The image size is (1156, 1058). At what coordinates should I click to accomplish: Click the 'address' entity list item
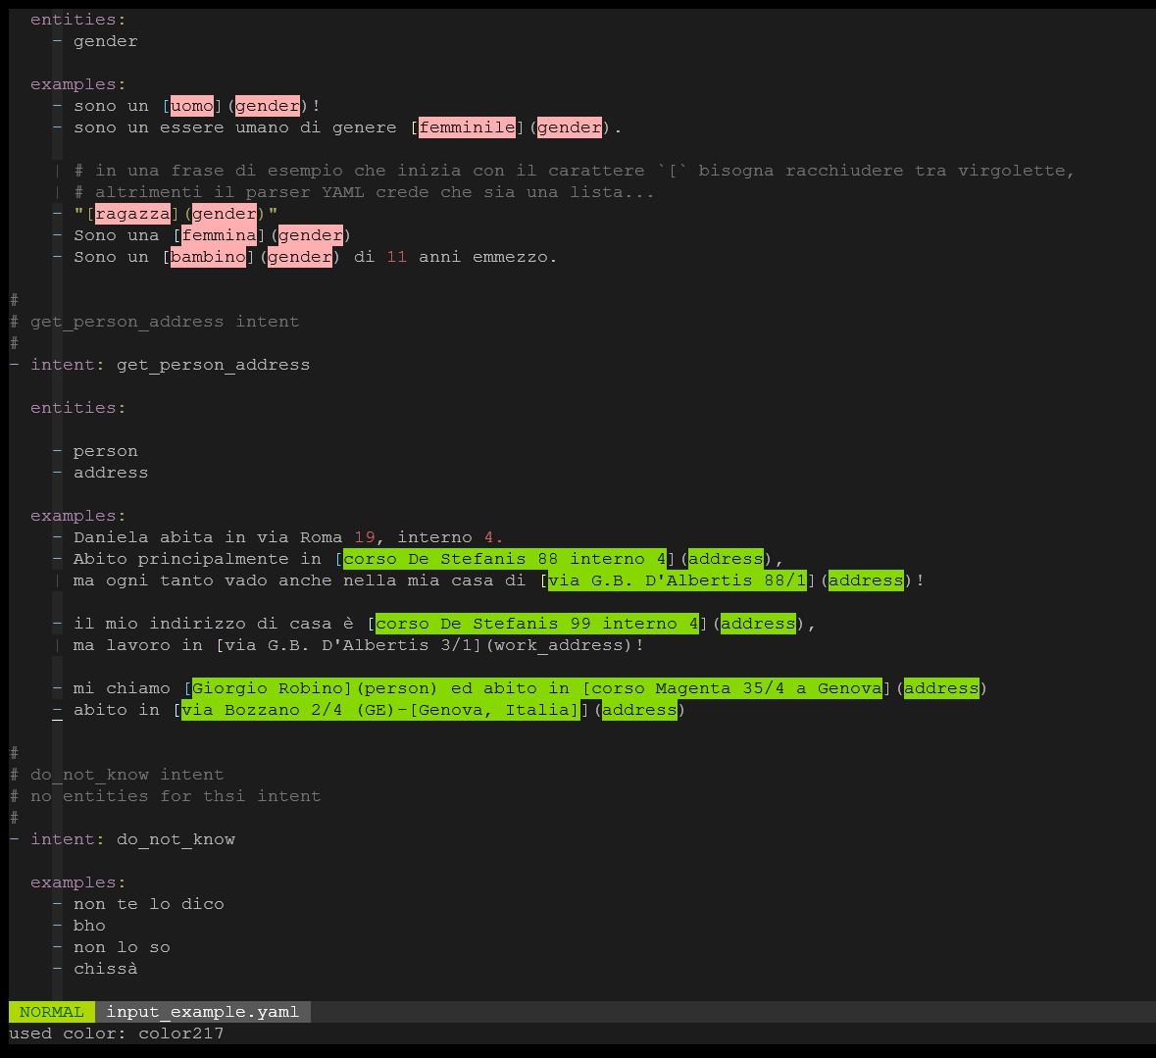point(111,473)
